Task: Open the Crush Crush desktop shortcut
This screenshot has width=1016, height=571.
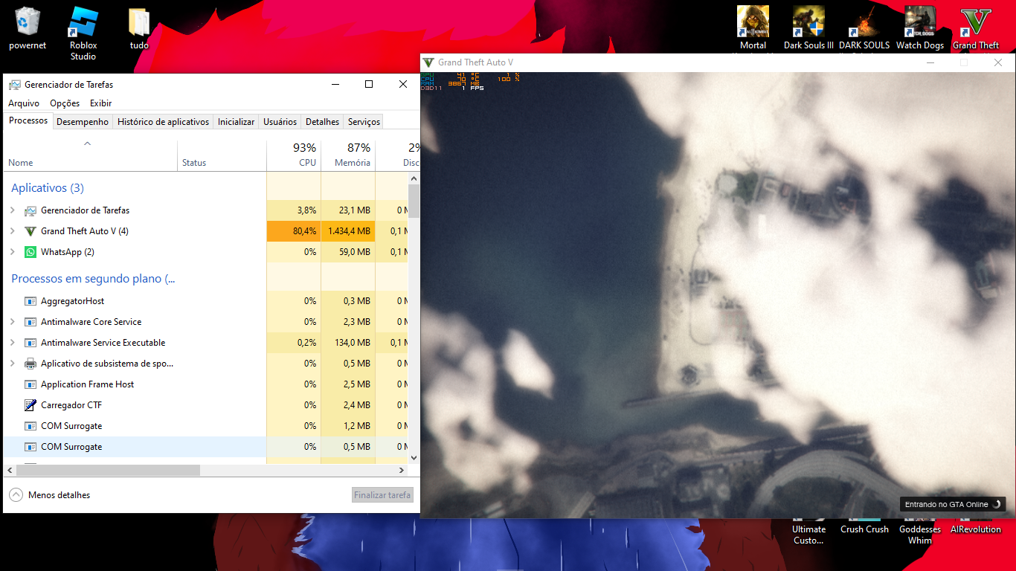Action: [864, 529]
